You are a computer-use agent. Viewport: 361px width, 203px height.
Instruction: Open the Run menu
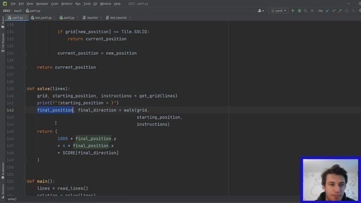(x=78, y=4)
